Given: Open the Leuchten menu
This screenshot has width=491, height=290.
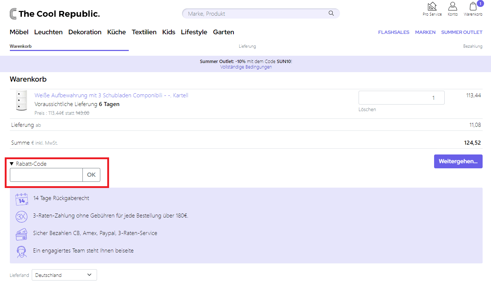Looking at the screenshot, I should coord(49,32).
